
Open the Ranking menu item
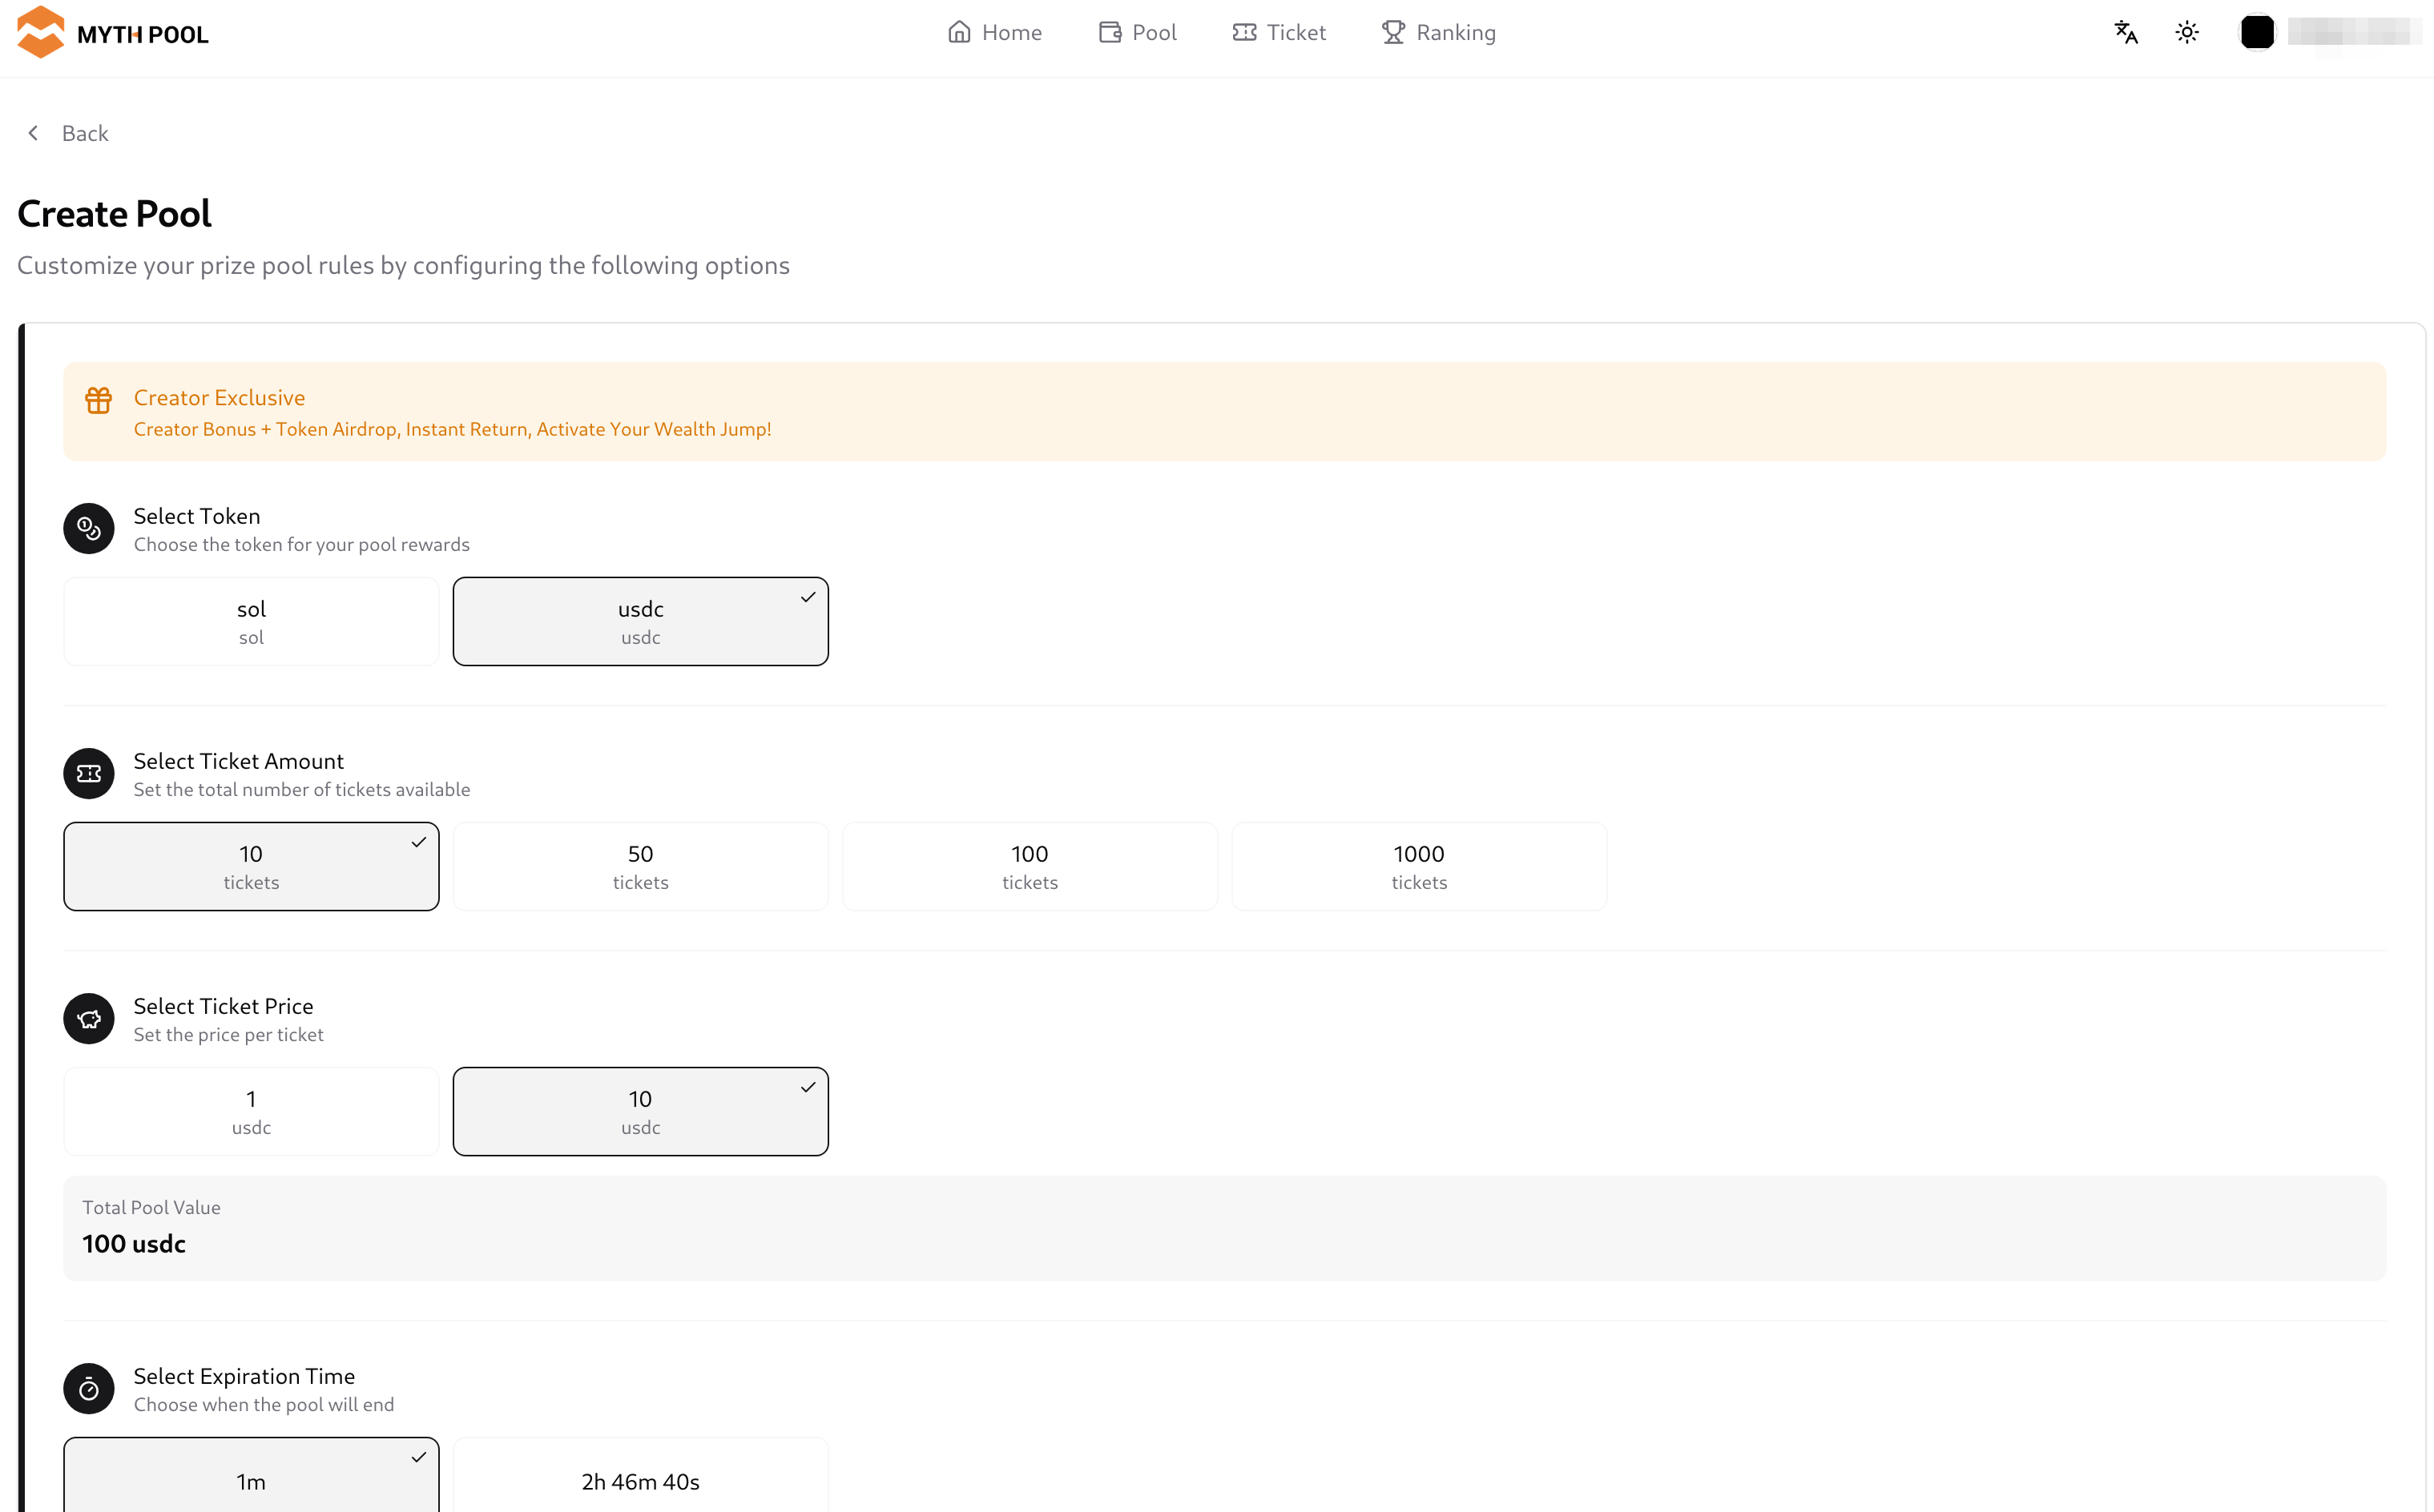(x=1437, y=33)
